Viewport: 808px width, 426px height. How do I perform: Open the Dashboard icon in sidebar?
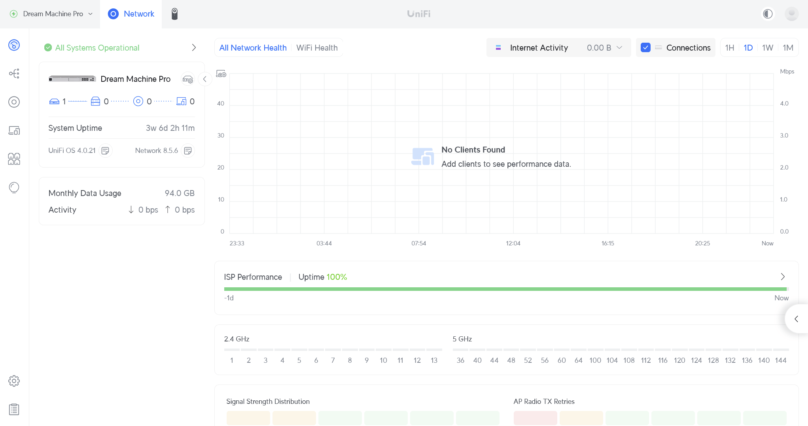pos(14,45)
